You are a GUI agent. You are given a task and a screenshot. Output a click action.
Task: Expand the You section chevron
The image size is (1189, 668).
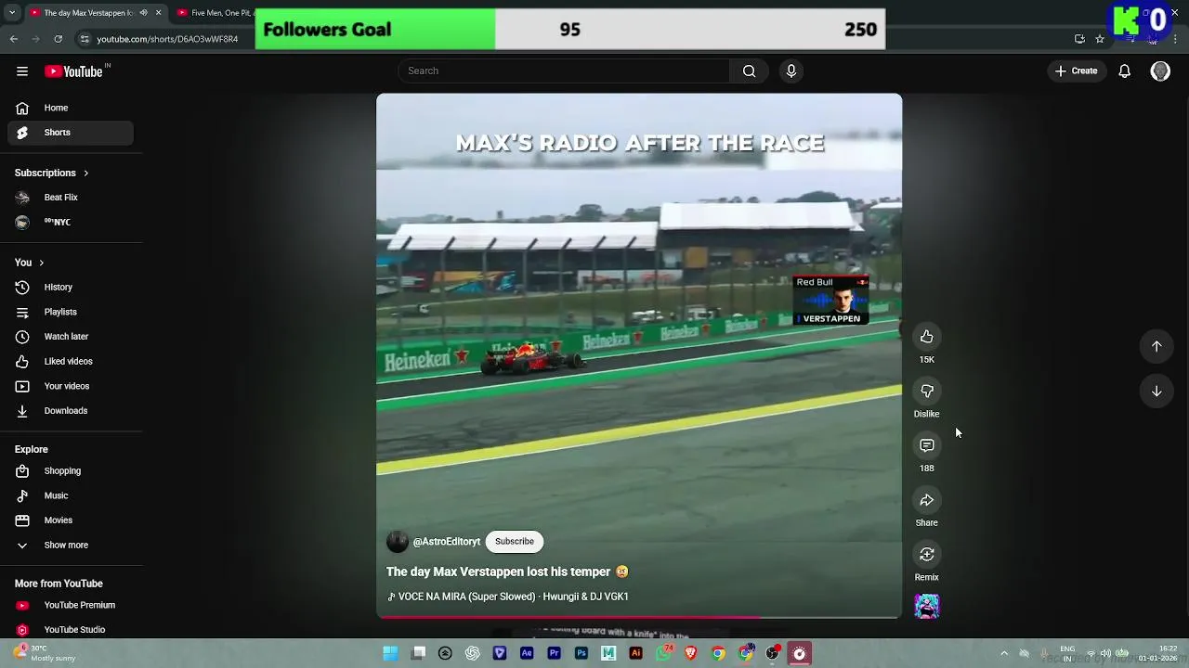click(41, 263)
